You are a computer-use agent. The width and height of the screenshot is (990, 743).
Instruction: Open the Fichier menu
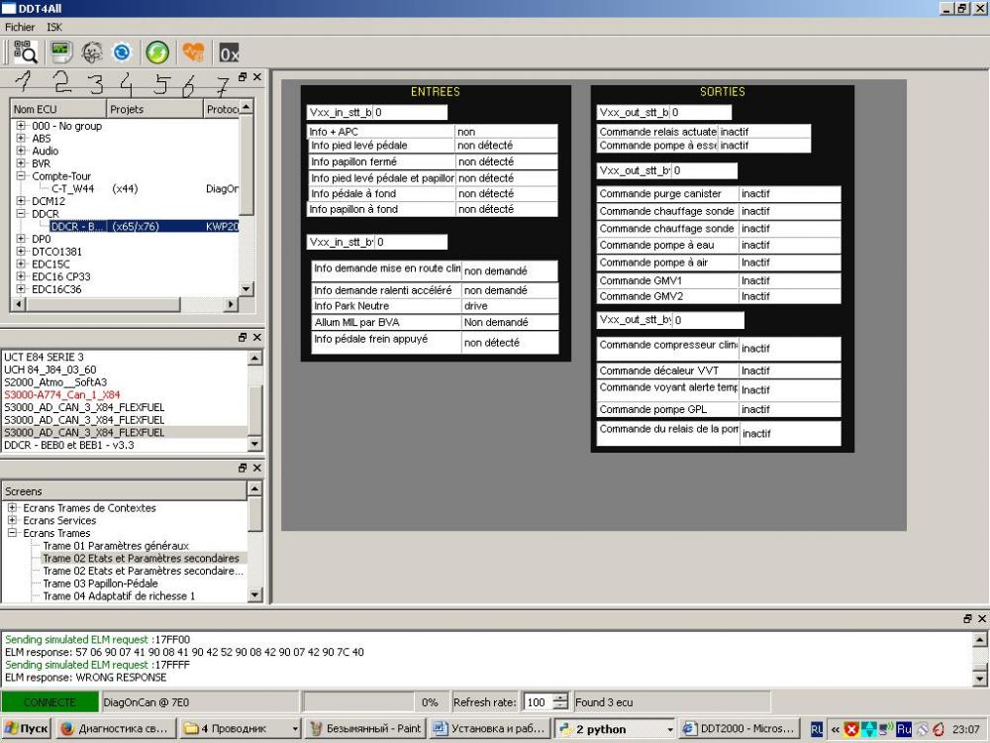pos(20,27)
